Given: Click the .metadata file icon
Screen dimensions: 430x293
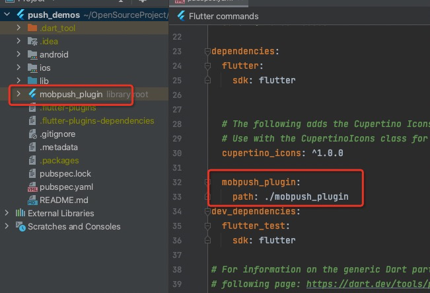Looking at the screenshot, I should [x=32, y=147].
